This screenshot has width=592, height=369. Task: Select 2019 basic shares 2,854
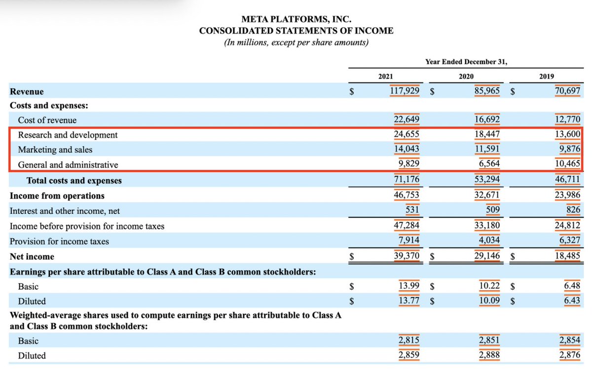pyautogui.click(x=570, y=340)
